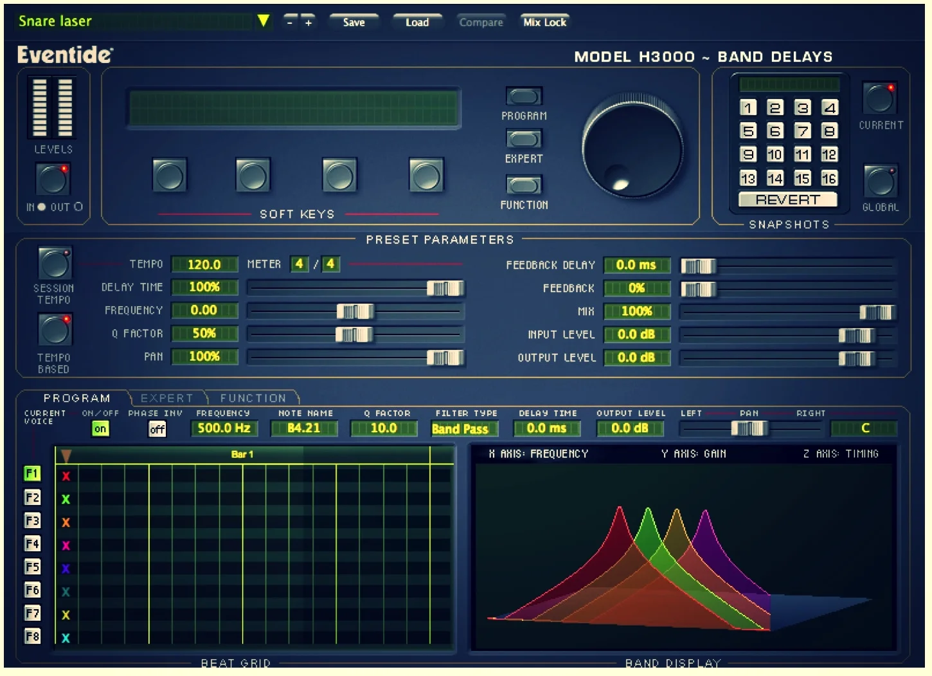The width and height of the screenshot is (932, 676).
Task: Toggle the Mix Lock button
Action: click(544, 22)
